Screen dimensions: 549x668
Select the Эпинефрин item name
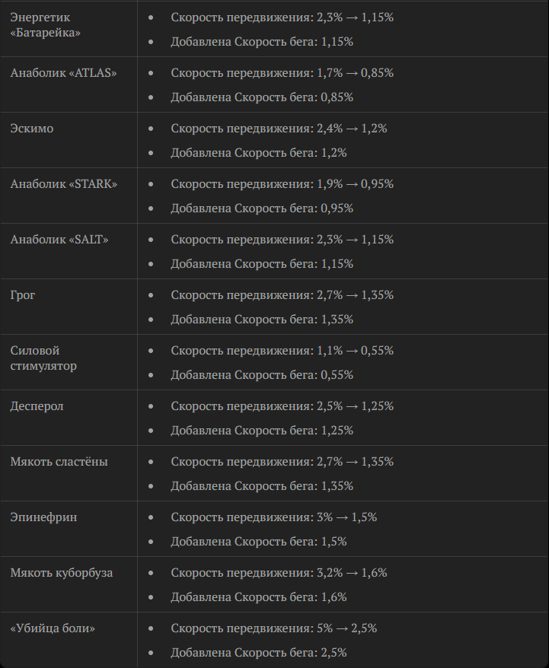(x=43, y=517)
